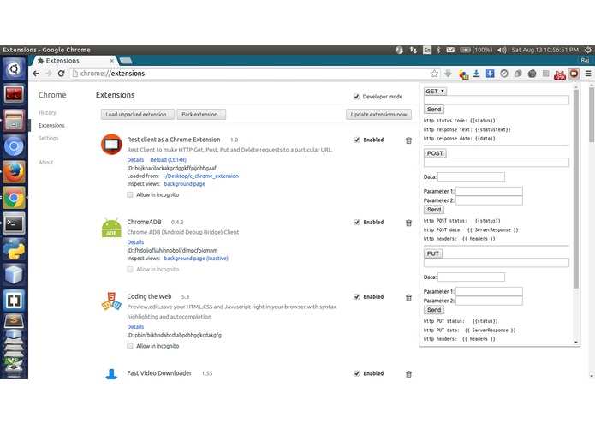Image resolution: width=595 pixels, height=423 pixels.
Task: Open the GET method dropdown
Action: tap(435, 92)
